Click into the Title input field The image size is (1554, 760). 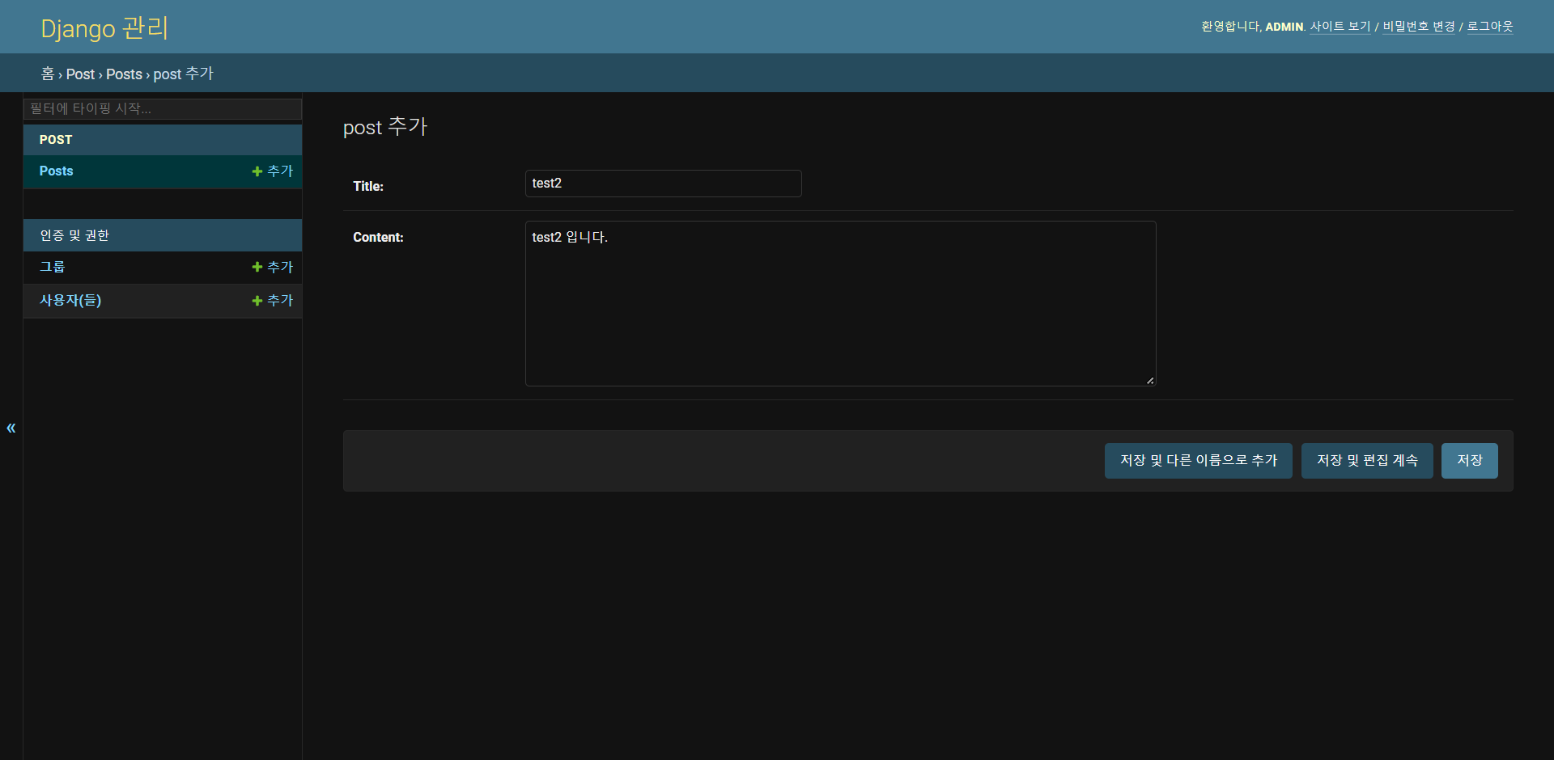(x=664, y=184)
